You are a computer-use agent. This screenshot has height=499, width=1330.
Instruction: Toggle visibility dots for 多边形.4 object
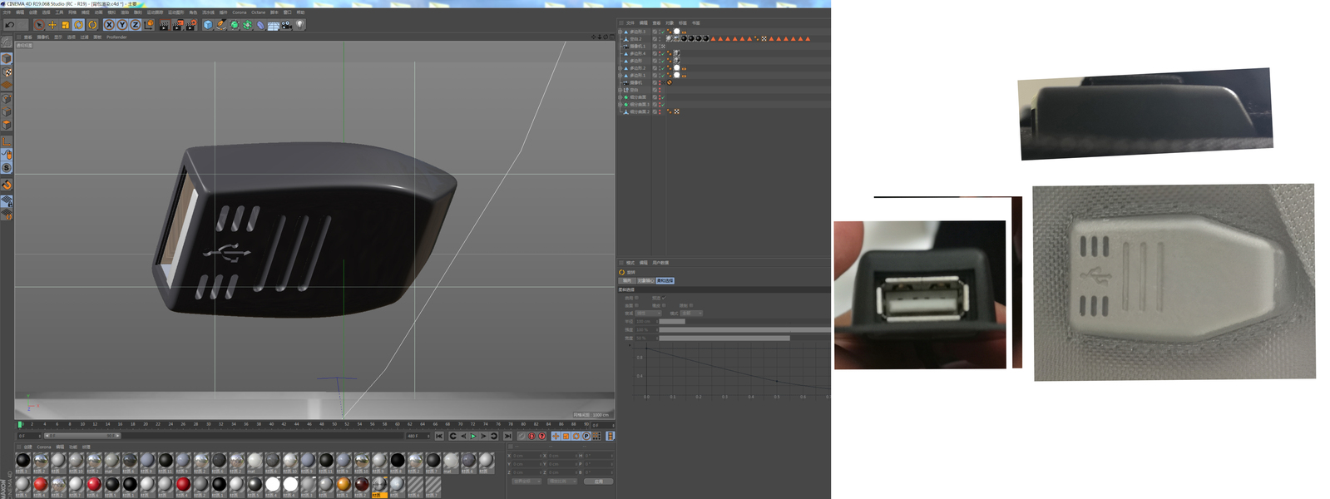pos(660,53)
